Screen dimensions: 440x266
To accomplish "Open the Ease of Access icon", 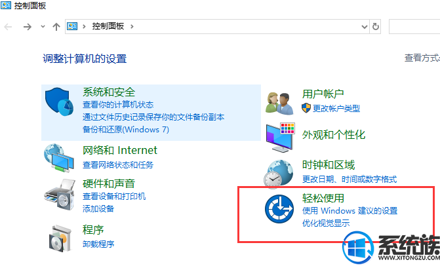I will coord(279,209).
